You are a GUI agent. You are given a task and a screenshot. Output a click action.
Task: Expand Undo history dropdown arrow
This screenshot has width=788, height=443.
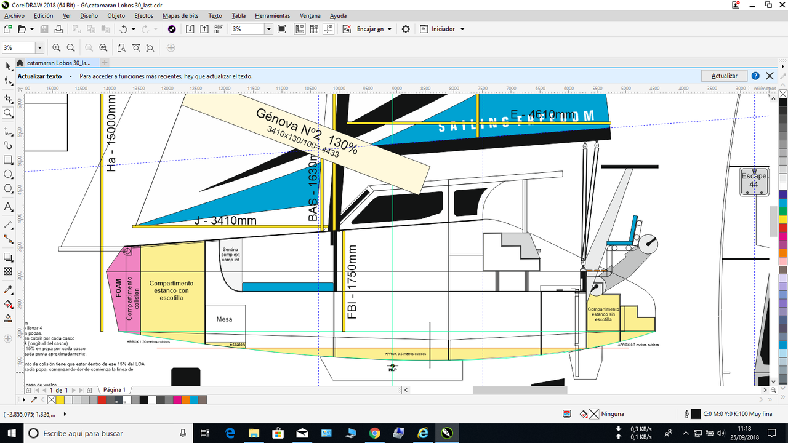coord(134,29)
